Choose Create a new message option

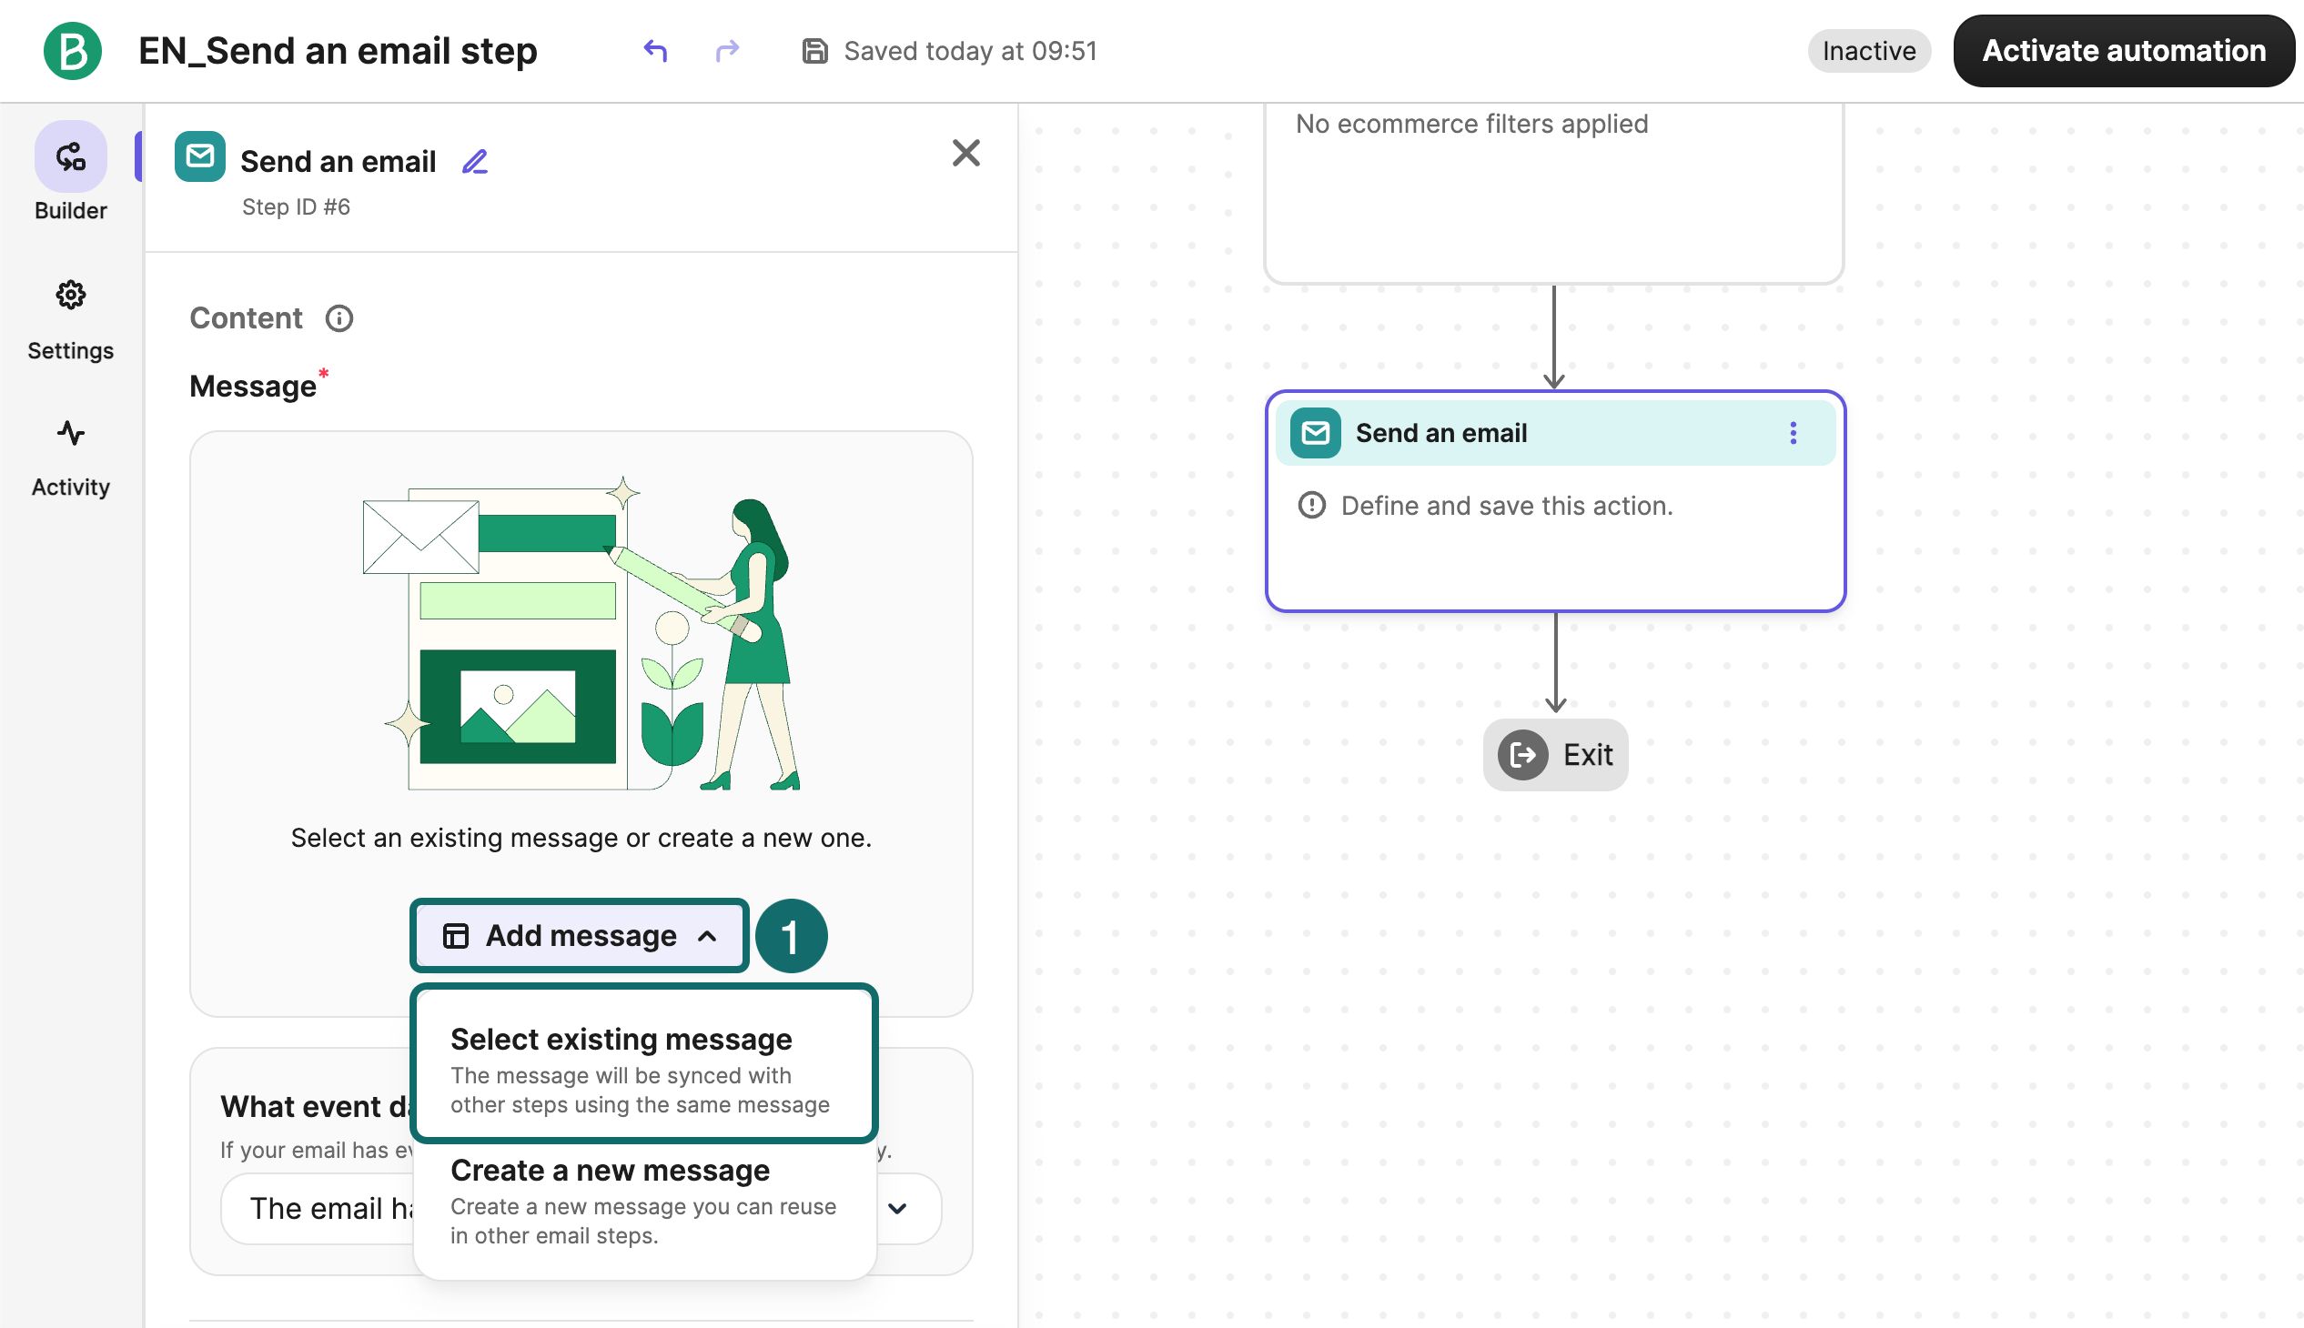click(643, 1201)
